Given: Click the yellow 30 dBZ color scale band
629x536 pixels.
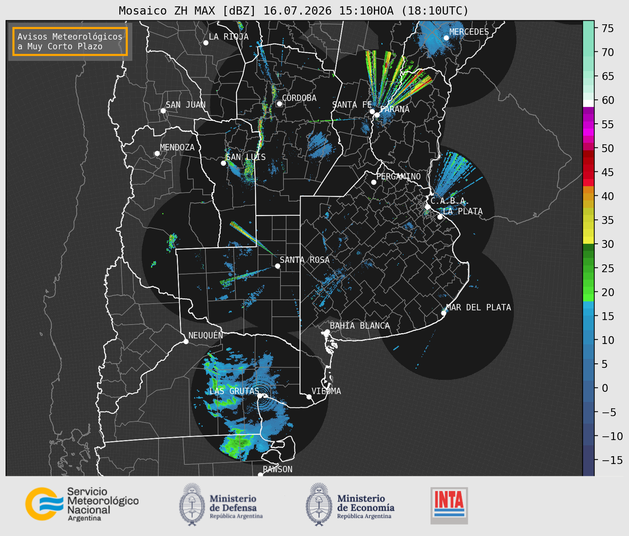Looking at the screenshot, I should 588,241.
